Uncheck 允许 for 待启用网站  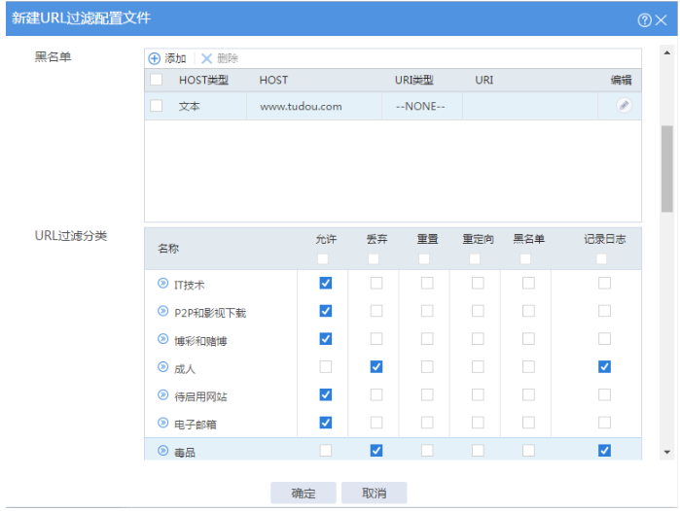click(326, 394)
